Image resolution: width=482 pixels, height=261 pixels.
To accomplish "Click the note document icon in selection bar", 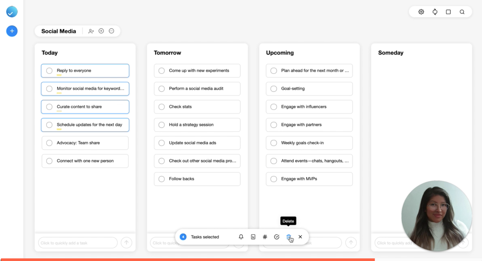I will point(253,237).
